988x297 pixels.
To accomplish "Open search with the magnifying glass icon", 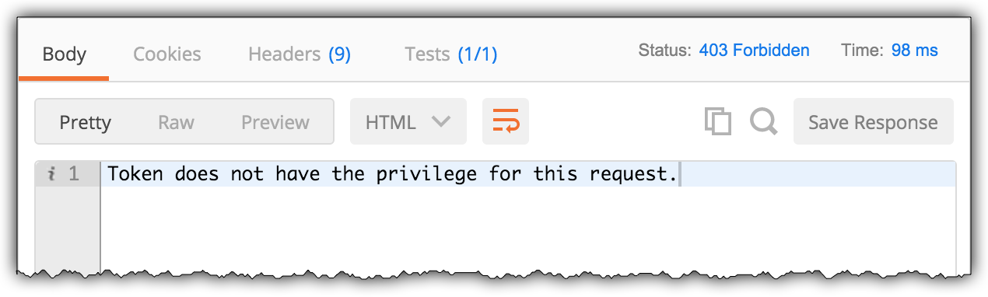I will [x=763, y=121].
